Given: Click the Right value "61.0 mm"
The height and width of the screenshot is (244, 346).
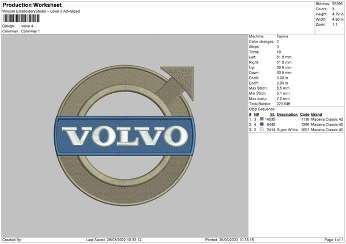Looking at the screenshot, I should coord(284,62).
